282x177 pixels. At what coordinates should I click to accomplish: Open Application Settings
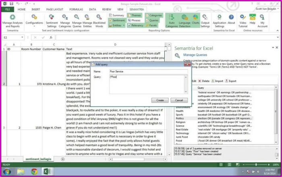coord(220,21)
